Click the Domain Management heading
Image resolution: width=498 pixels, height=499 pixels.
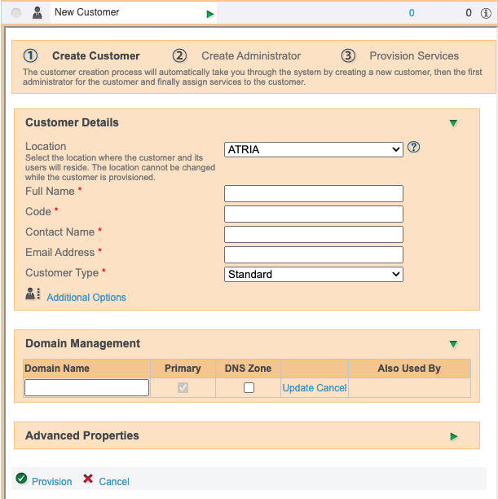pos(83,343)
